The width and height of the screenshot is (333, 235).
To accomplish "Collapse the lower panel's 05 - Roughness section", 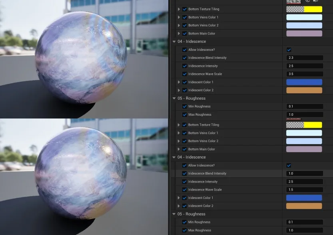I will 174,214.
